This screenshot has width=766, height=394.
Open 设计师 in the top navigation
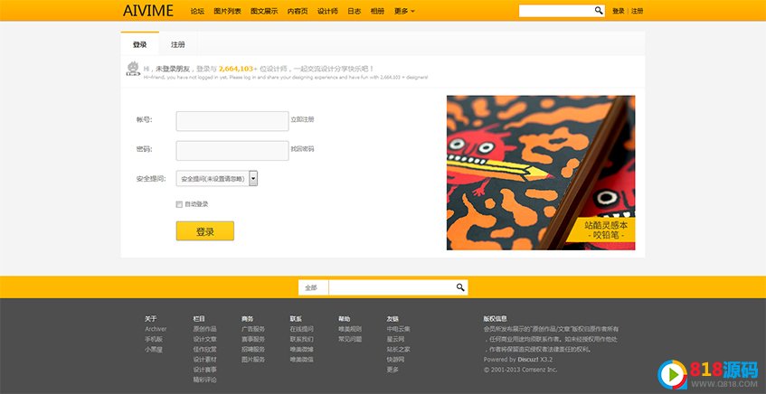[x=327, y=11]
